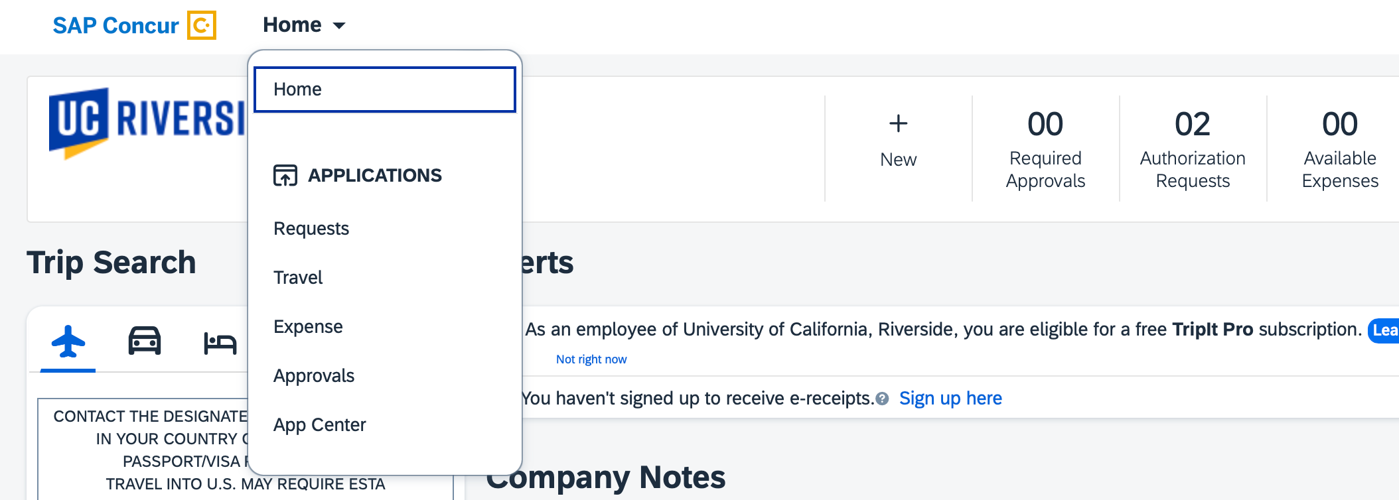Screen dimensions: 1399x500
Task: Go to Approvals in the menu
Action: pos(314,376)
